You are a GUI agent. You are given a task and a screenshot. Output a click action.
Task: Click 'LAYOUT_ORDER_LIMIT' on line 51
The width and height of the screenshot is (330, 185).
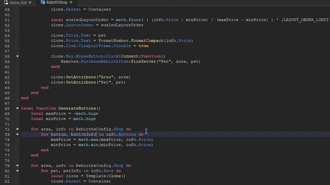306,20
